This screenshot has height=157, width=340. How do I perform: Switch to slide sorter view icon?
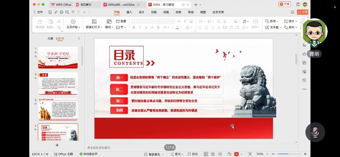pyautogui.click(x=213, y=154)
